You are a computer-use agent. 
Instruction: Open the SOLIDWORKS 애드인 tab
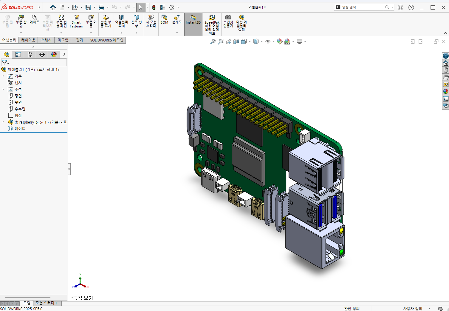(x=107, y=40)
